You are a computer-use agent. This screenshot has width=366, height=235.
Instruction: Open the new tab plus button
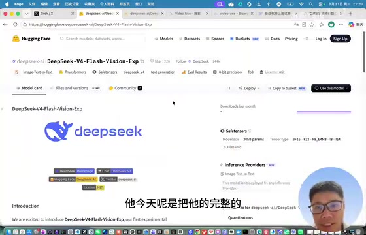tap(350, 14)
